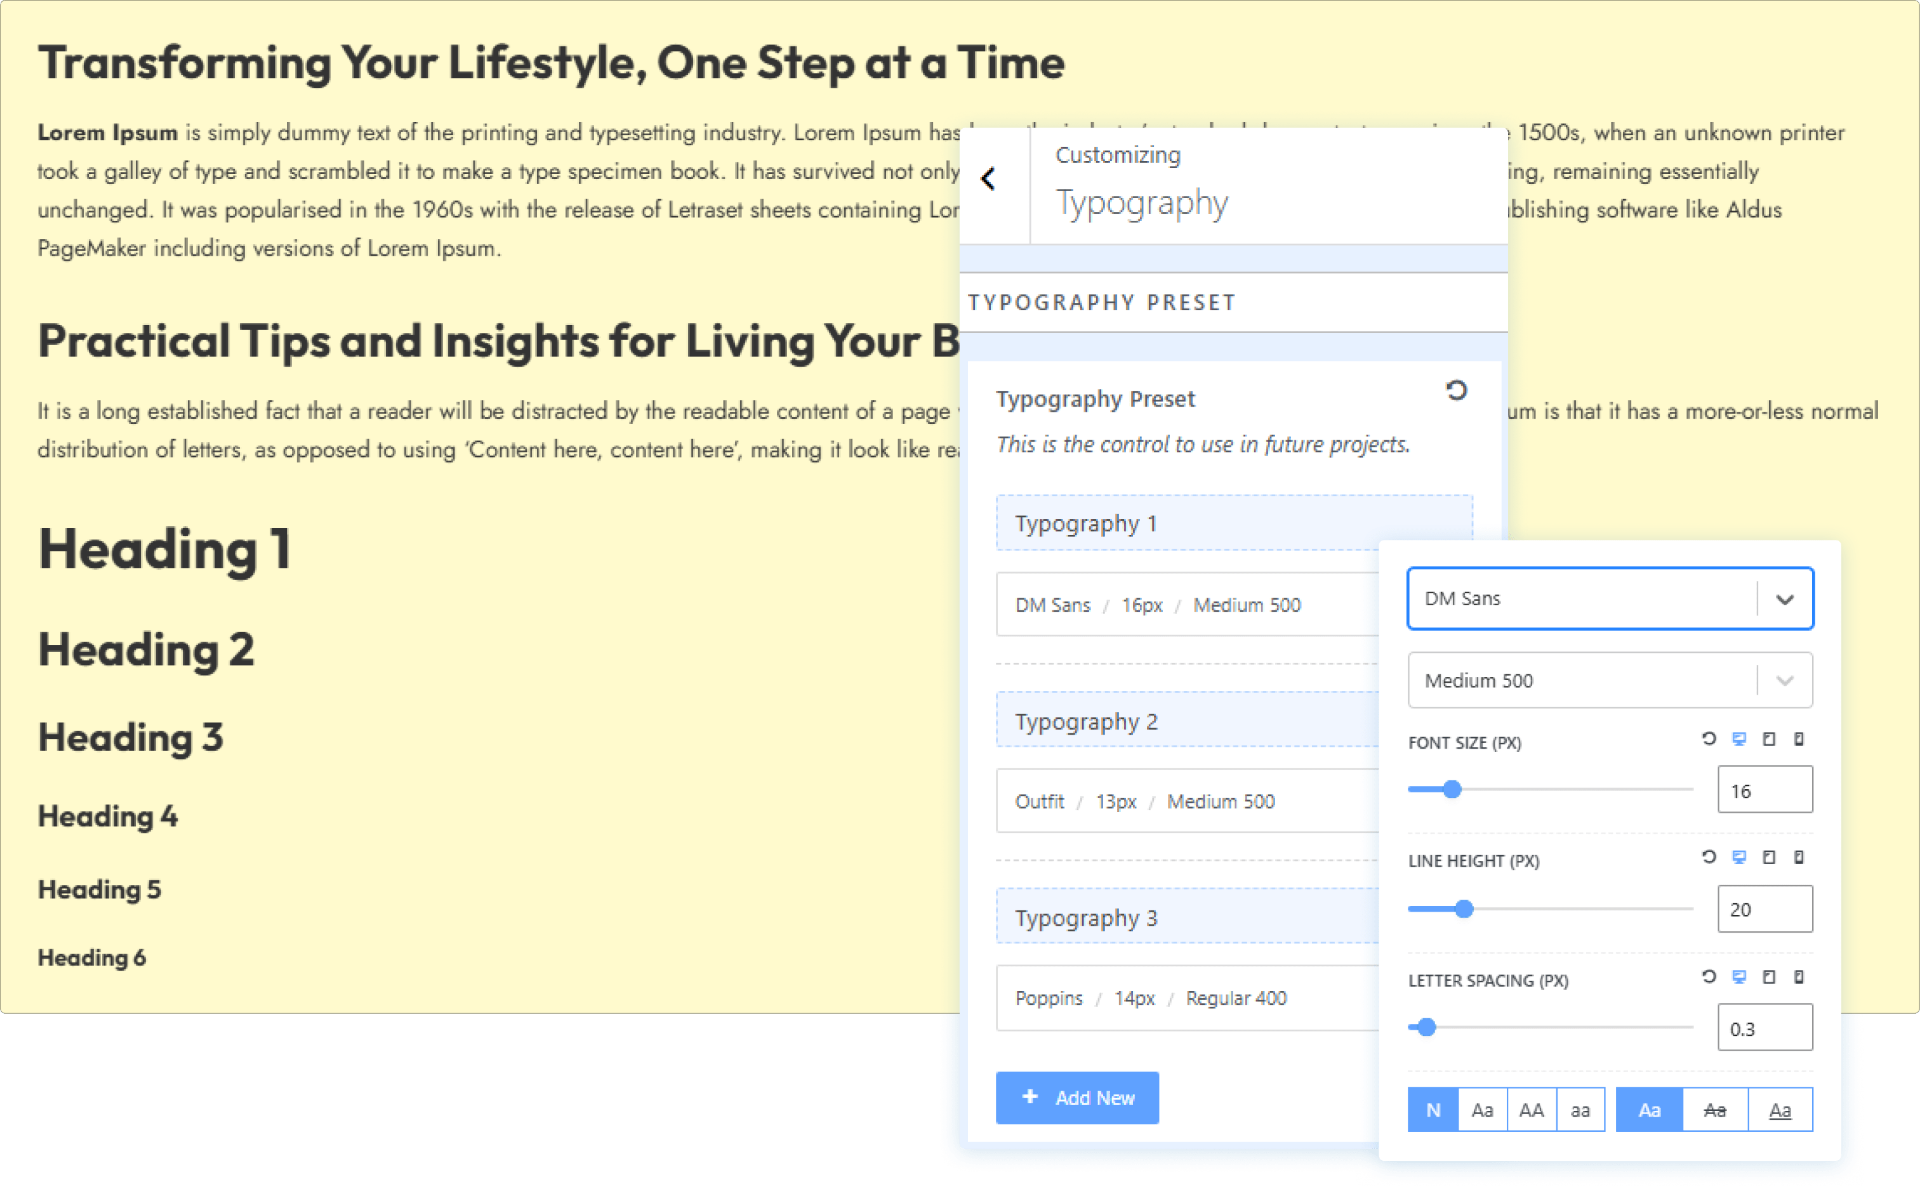Click the Font Size slider handle
The image size is (1920, 1187).
(x=1452, y=790)
